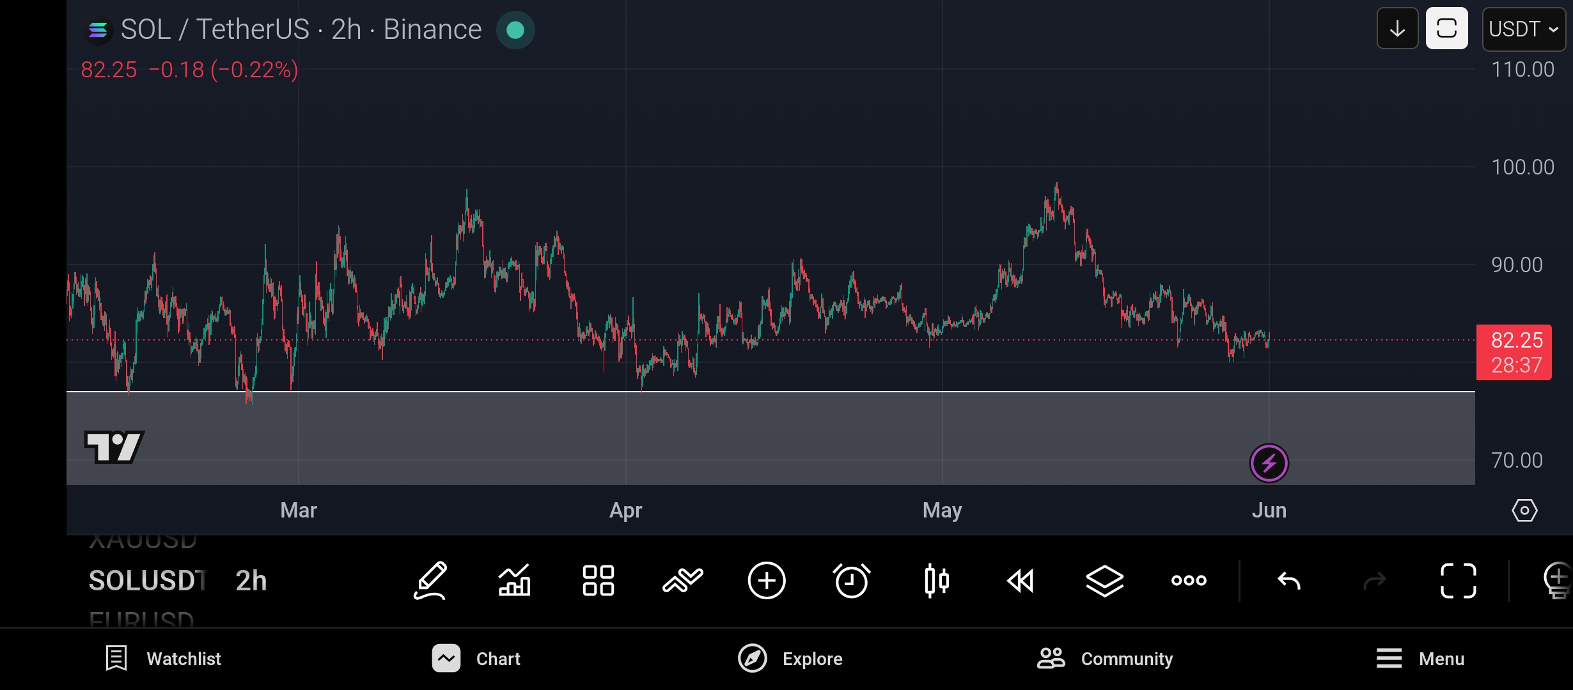Click the 82.25 −0.18 (−0.22%) price change text
1573x690 pixels.
pos(190,70)
